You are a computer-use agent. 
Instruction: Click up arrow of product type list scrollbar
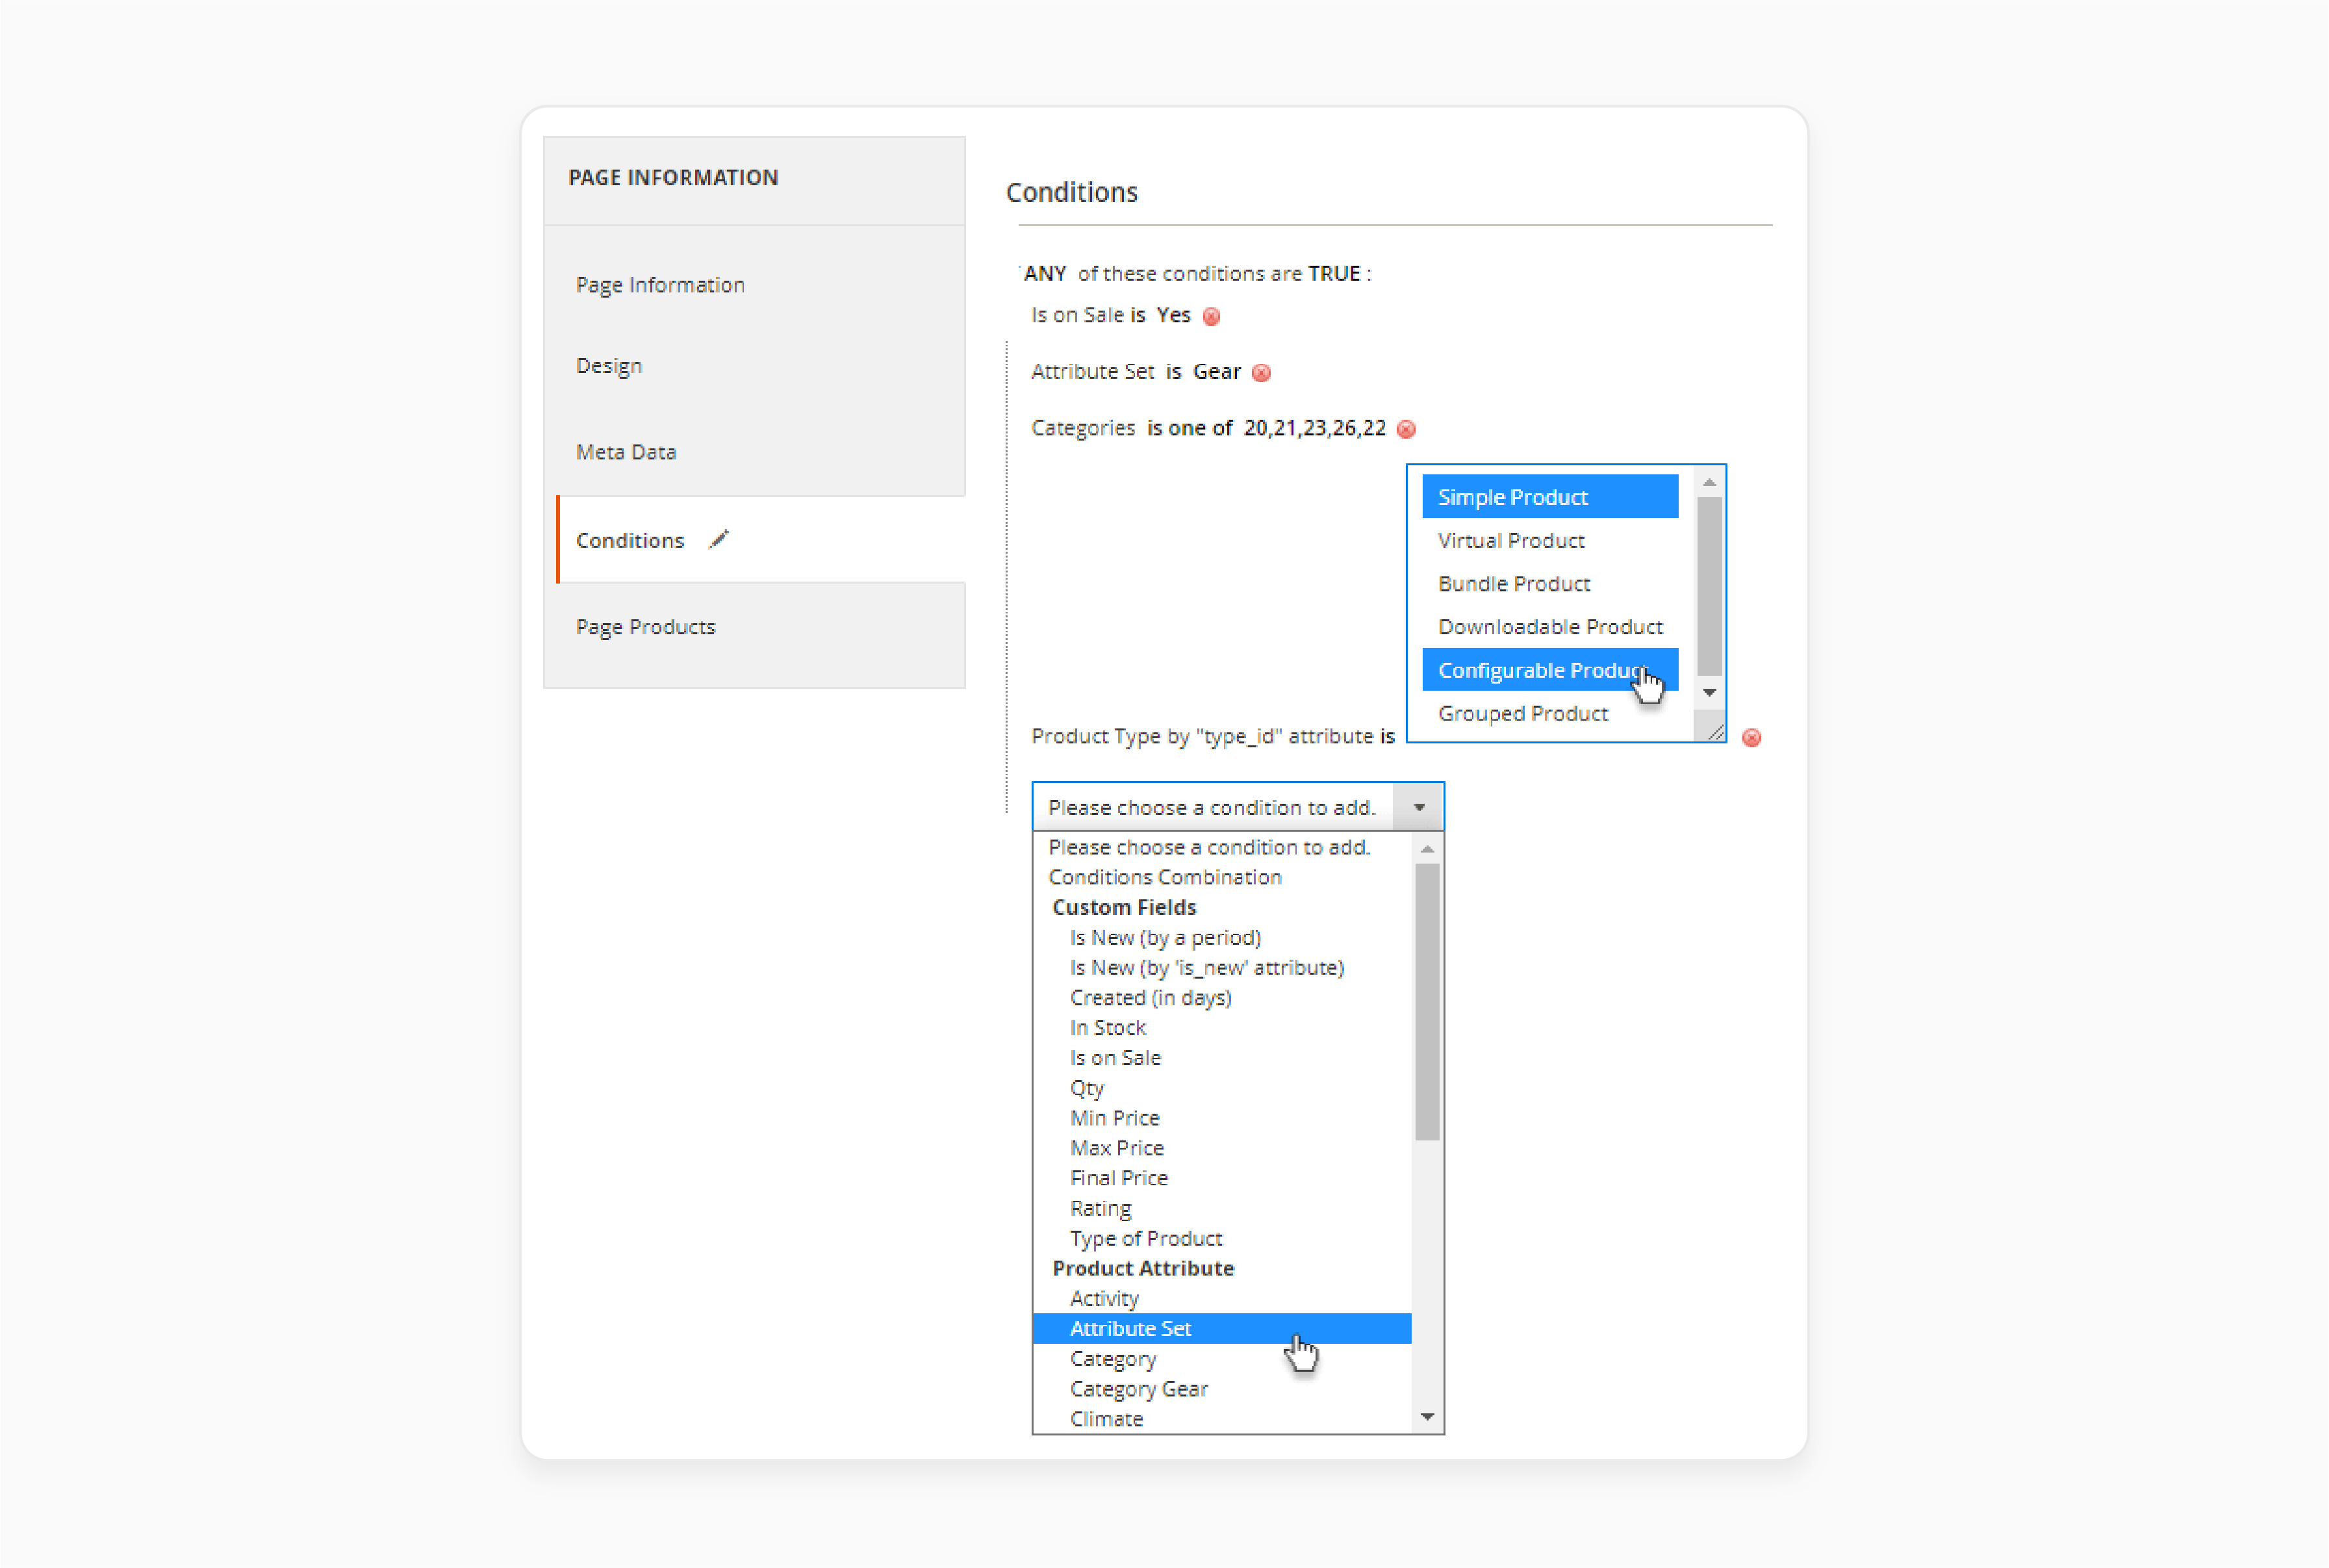coord(1709,482)
